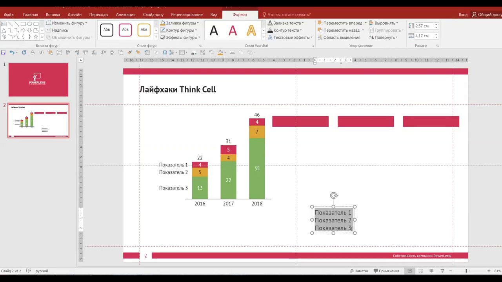
Task: Select the oval shape in shapes gallery
Action: coord(29,24)
